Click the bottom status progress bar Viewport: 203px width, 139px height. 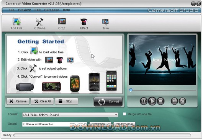point(102,135)
